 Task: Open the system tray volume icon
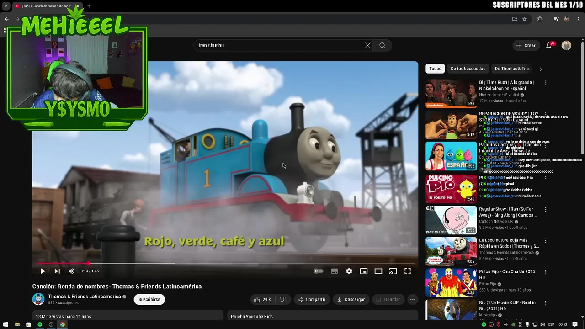(542, 324)
